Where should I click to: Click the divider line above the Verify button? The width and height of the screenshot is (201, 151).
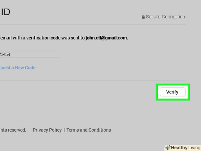[83, 81]
